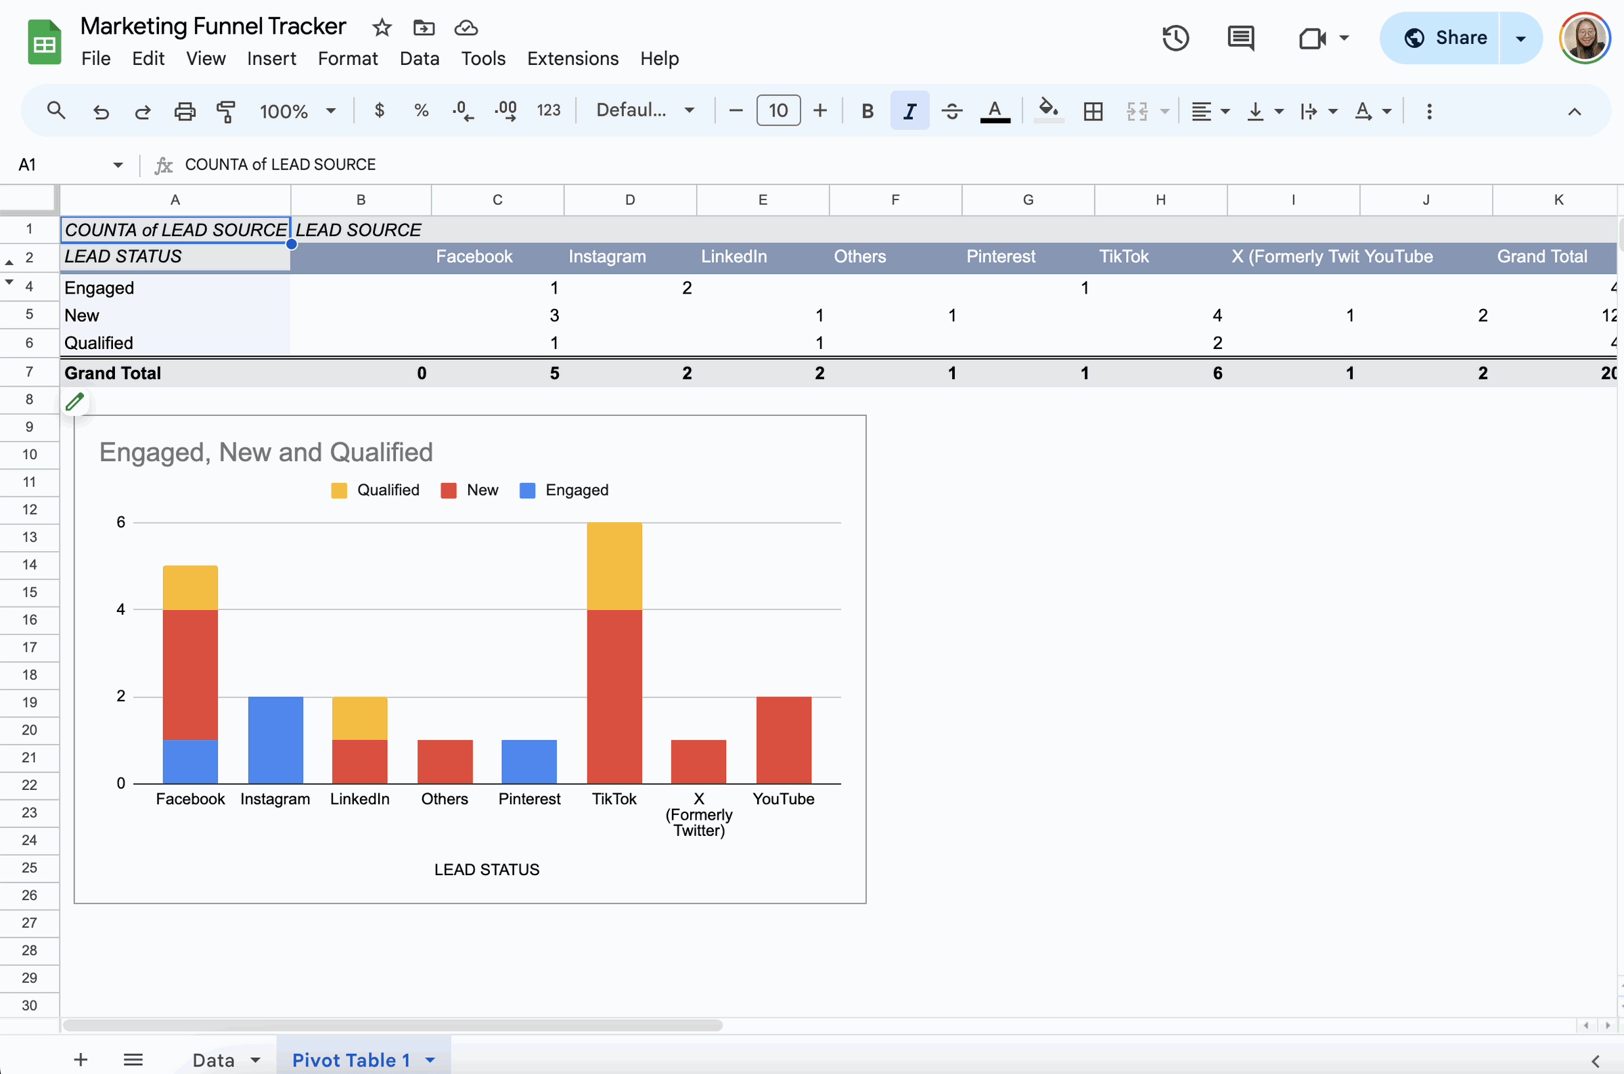Expand the Pivot Table 1 sheet tab menu
This screenshot has height=1074, width=1624.
[x=430, y=1060]
